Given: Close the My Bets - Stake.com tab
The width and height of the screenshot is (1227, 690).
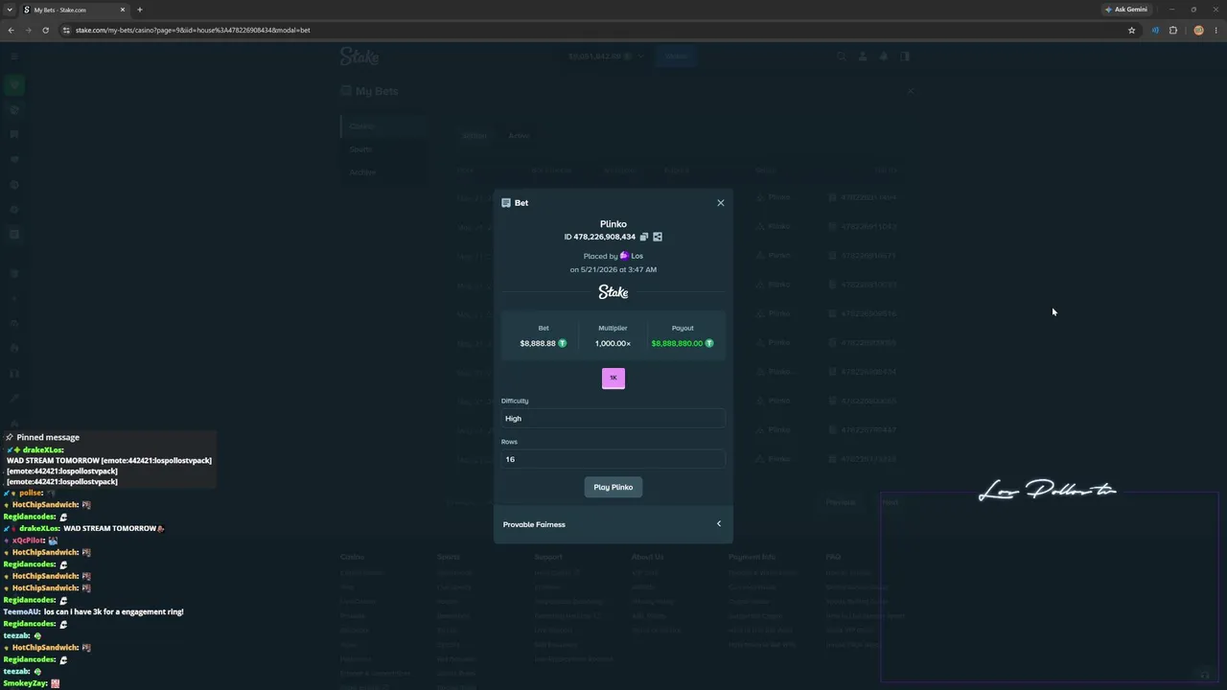Looking at the screenshot, I should [123, 10].
